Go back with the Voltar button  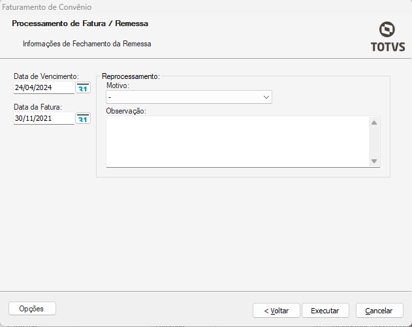pyautogui.click(x=276, y=311)
